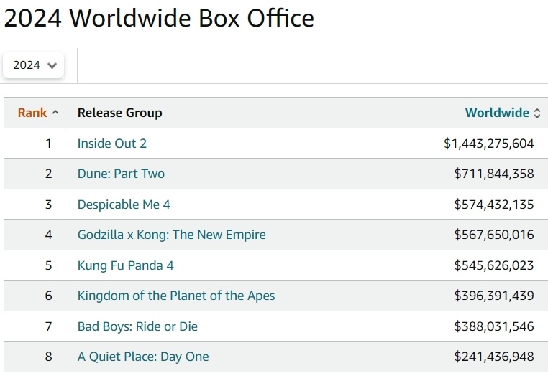Click the Release Group column header
This screenshot has width=548, height=376.
[119, 113]
